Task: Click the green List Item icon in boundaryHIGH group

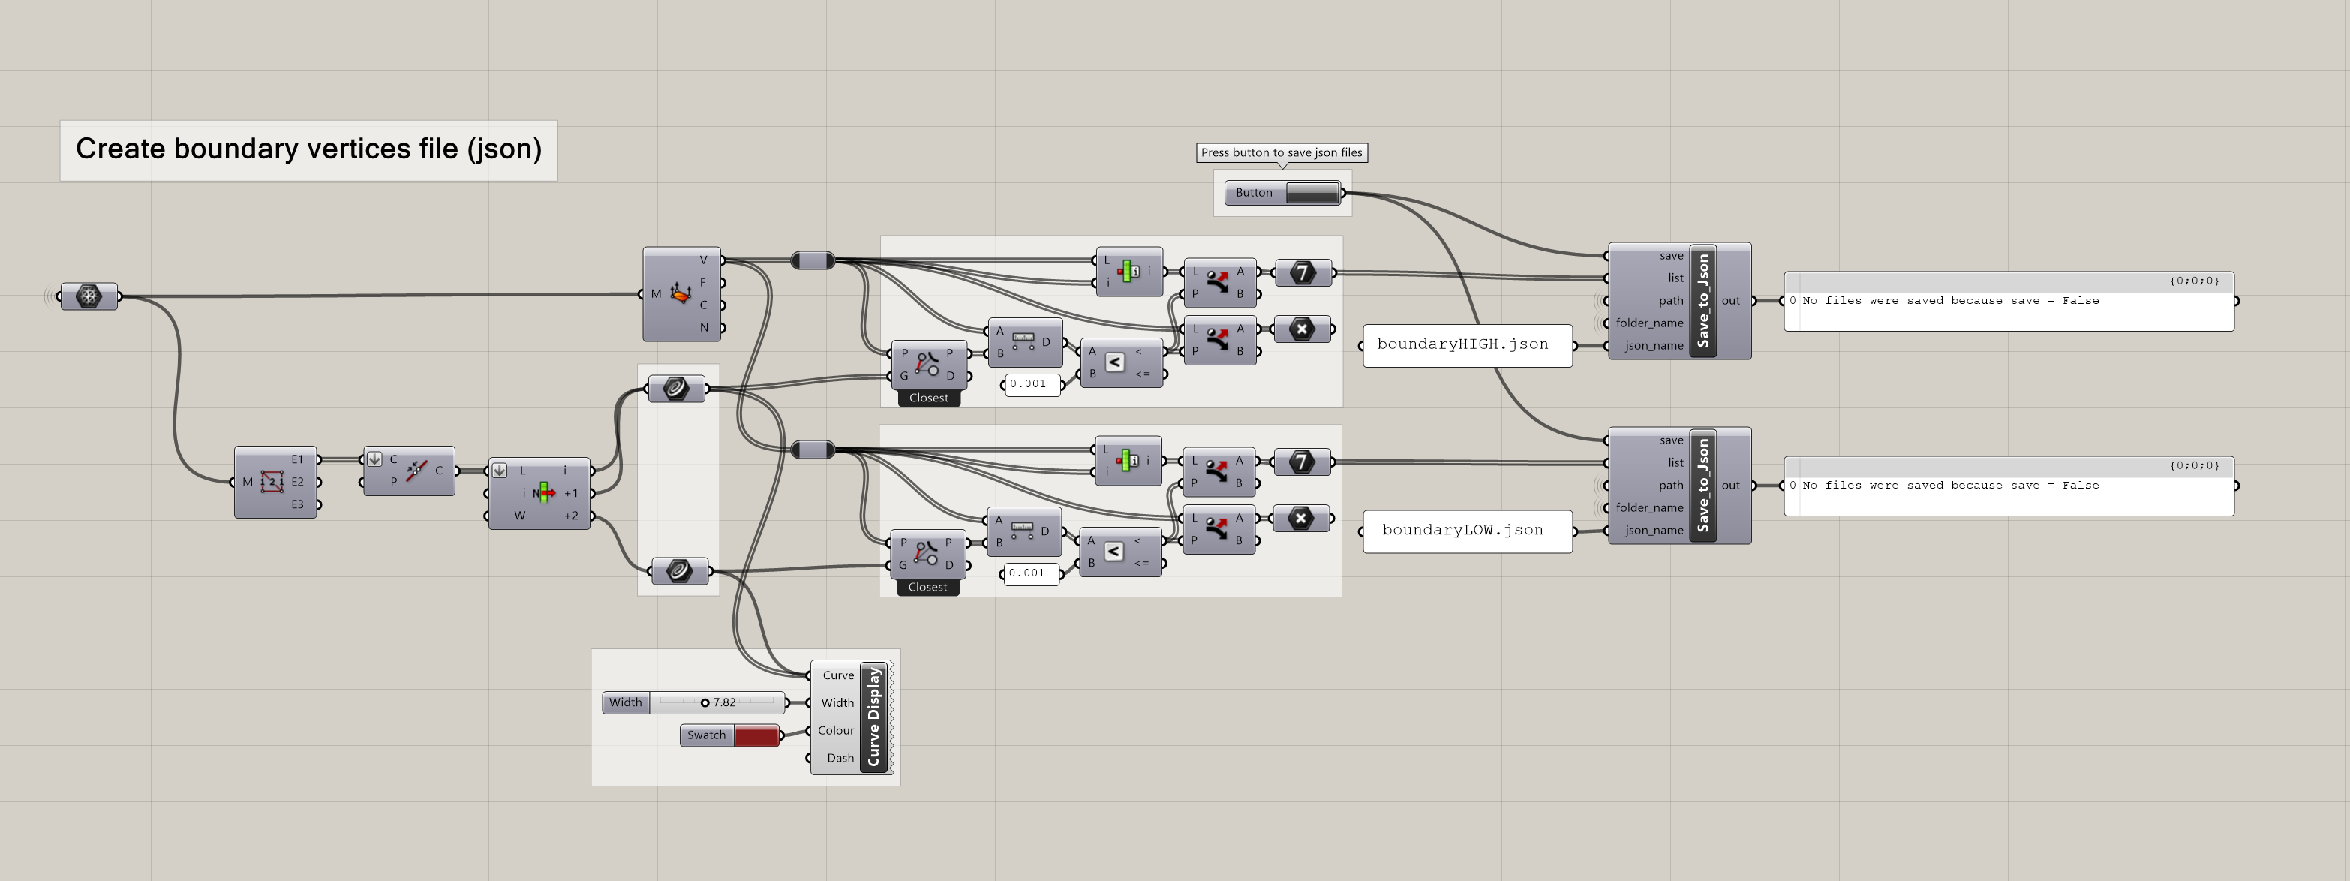Action: (x=1128, y=271)
